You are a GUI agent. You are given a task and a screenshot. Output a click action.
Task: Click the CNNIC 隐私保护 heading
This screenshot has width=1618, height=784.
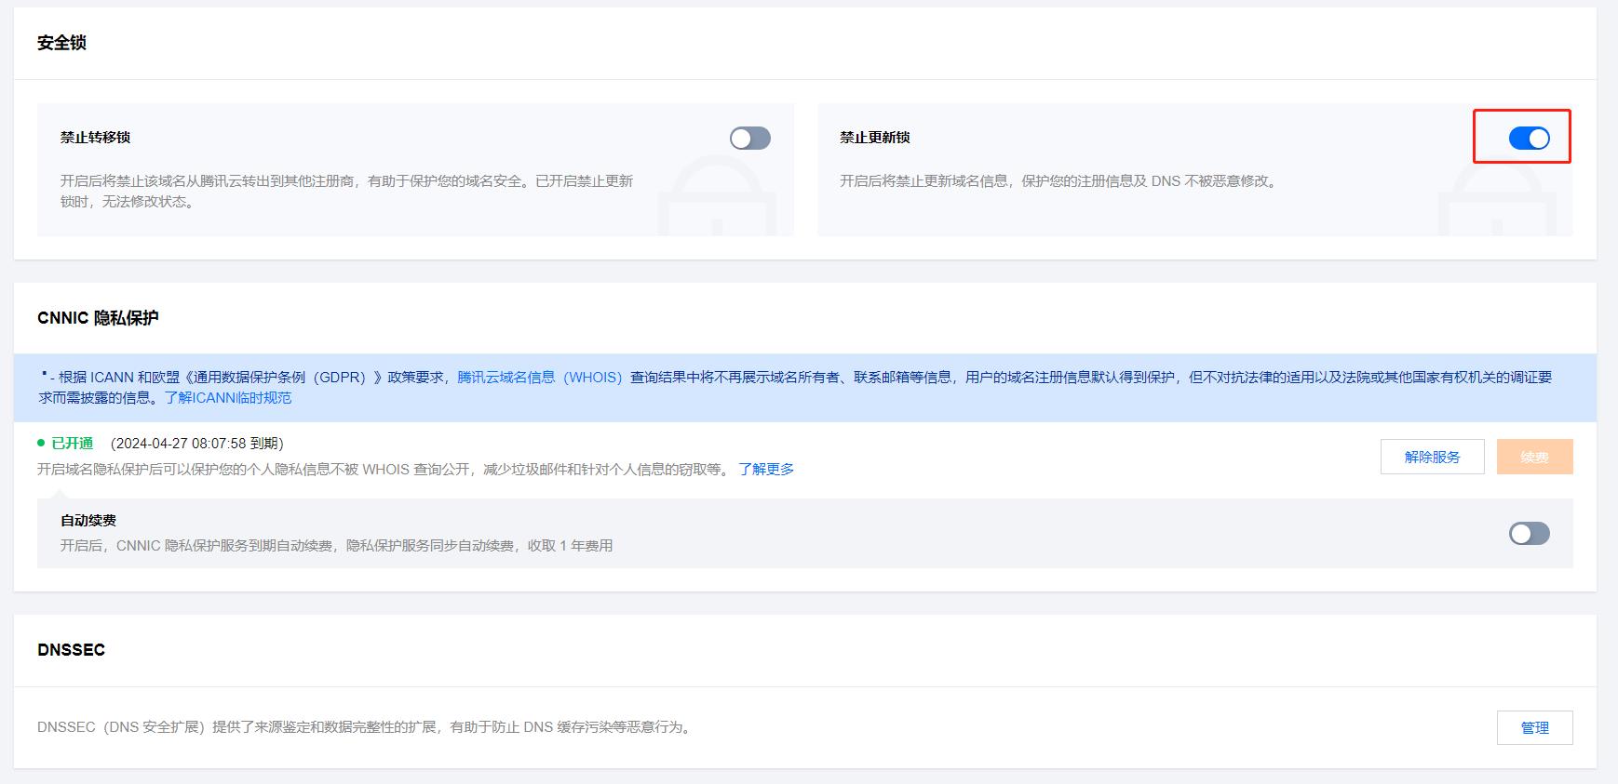pos(98,318)
